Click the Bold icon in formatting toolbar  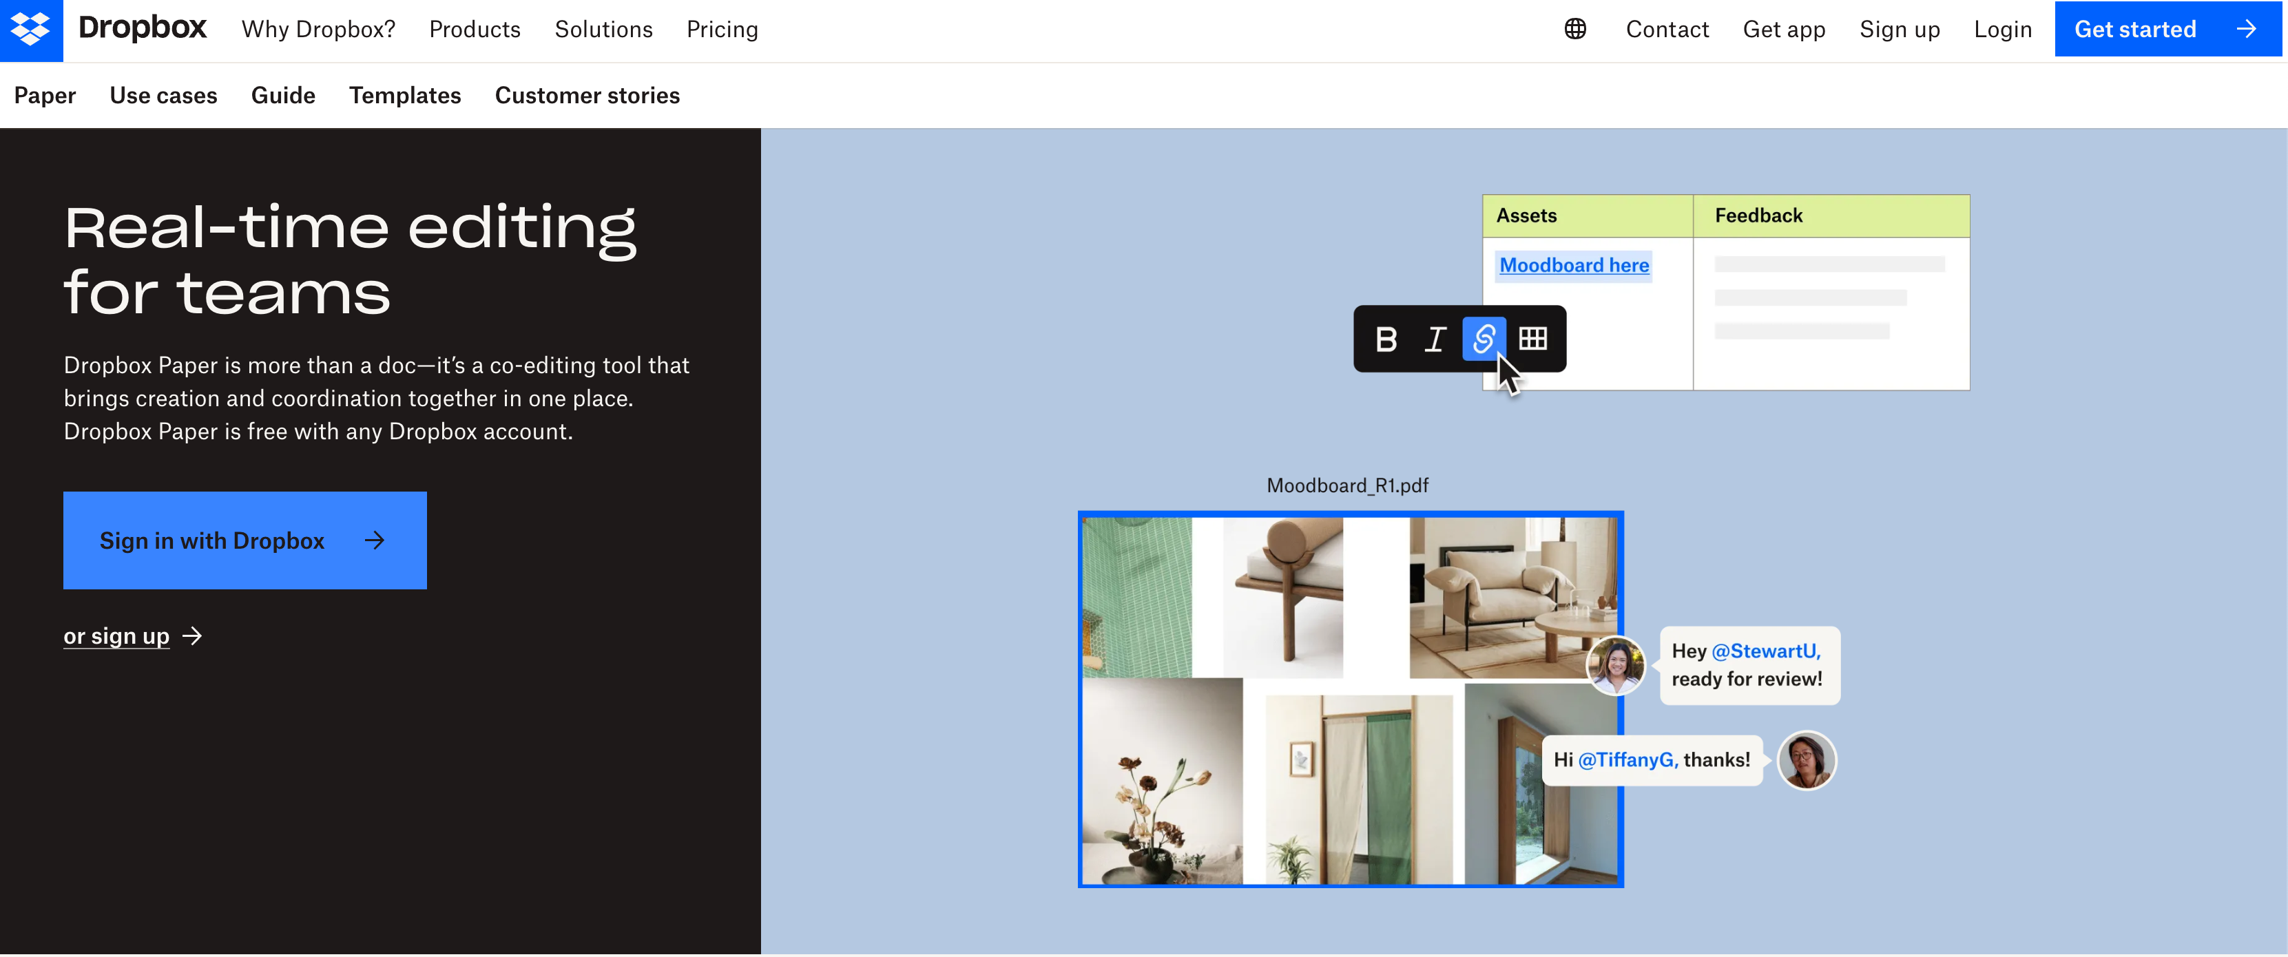1386,339
